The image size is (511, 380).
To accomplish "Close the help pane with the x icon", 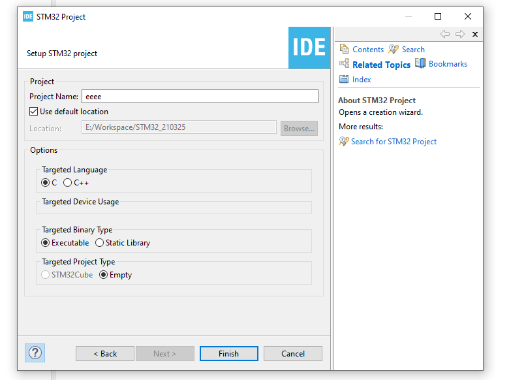I will point(475,34).
